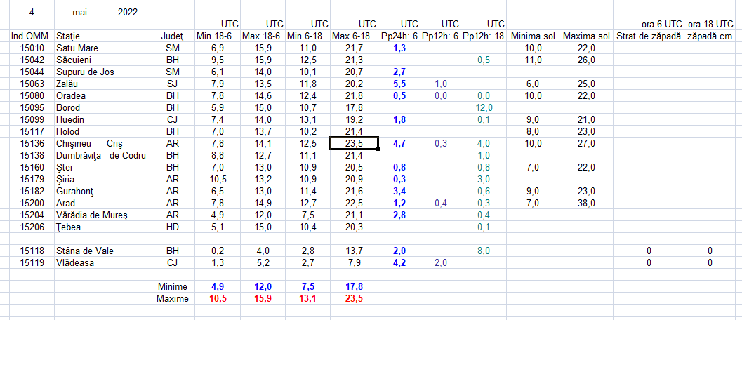Viewport: 742px width, 379px height.
Task: Select Satu Mare's Pp24h value 1,3
Action: (399, 48)
